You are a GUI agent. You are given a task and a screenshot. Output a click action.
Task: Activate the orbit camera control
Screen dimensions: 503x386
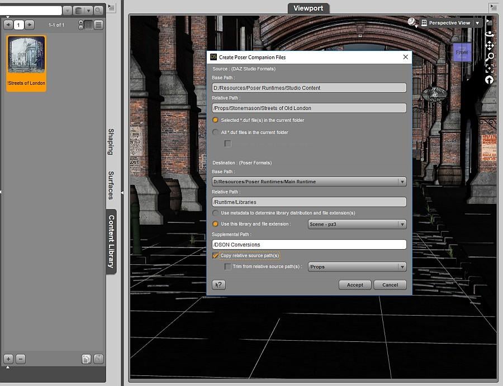489,34
